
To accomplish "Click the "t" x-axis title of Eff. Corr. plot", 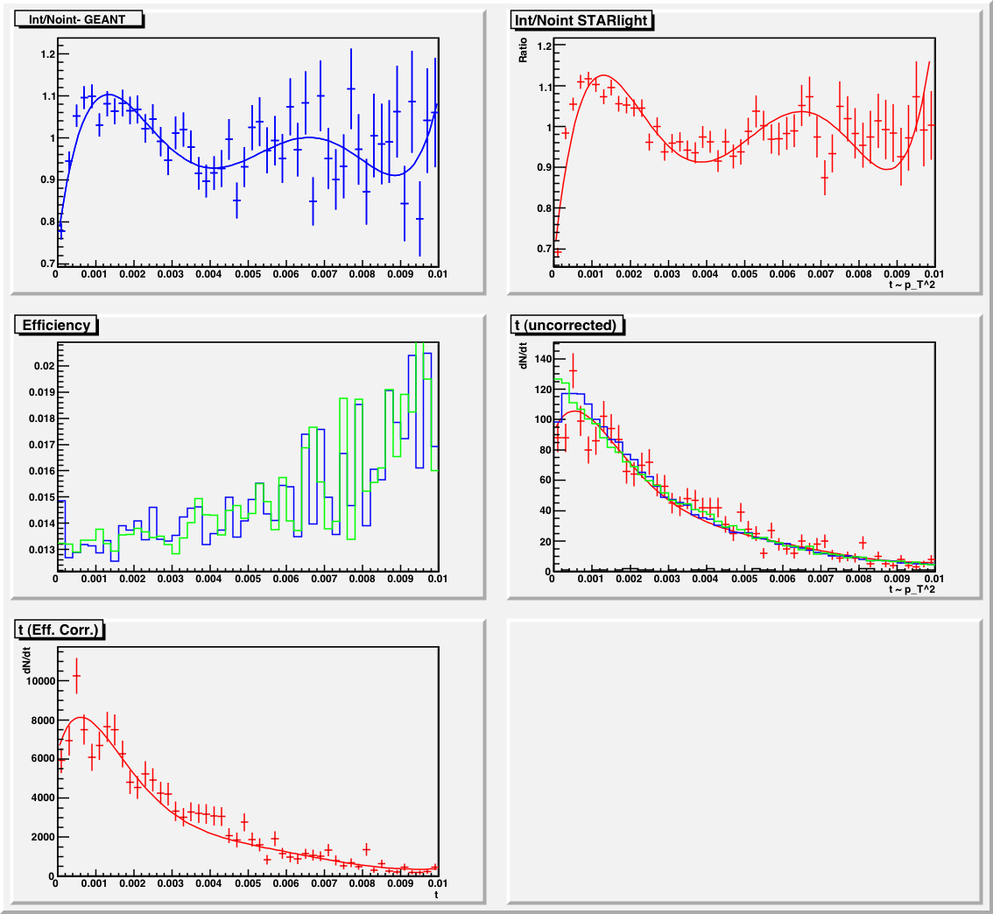I will (x=435, y=894).
